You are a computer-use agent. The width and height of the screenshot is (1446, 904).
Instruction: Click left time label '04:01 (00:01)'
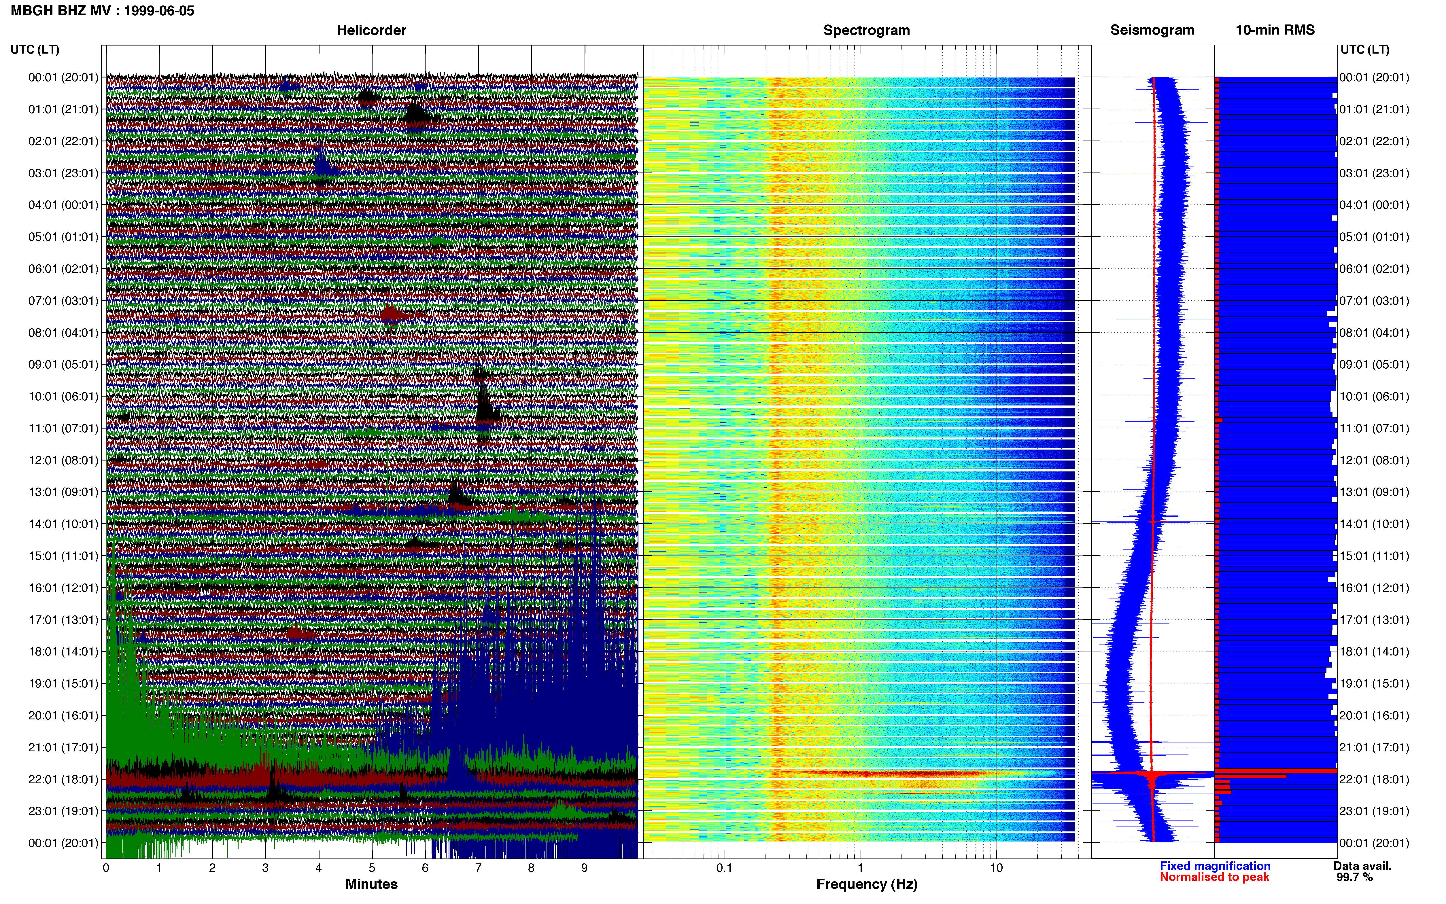(63, 204)
